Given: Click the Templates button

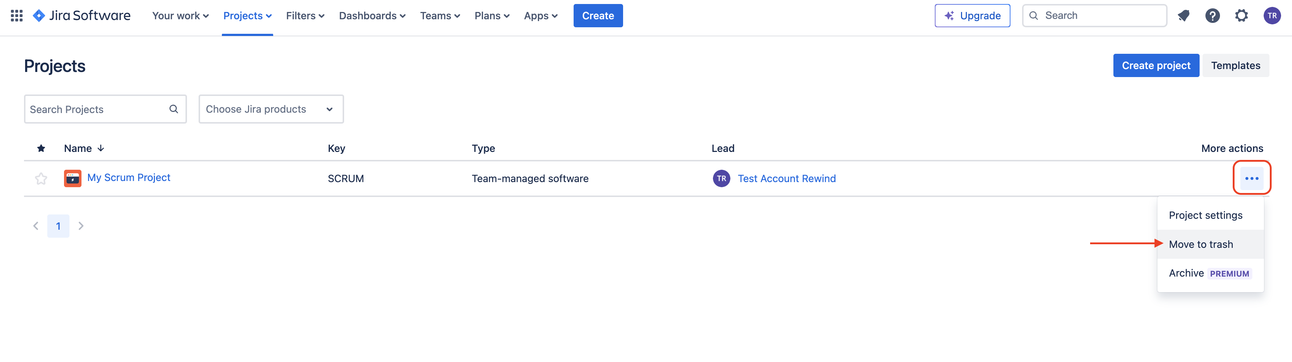Looking at the screenshot, I should click(1236, 65).
